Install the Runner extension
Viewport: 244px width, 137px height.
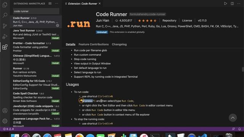[55, 76]
